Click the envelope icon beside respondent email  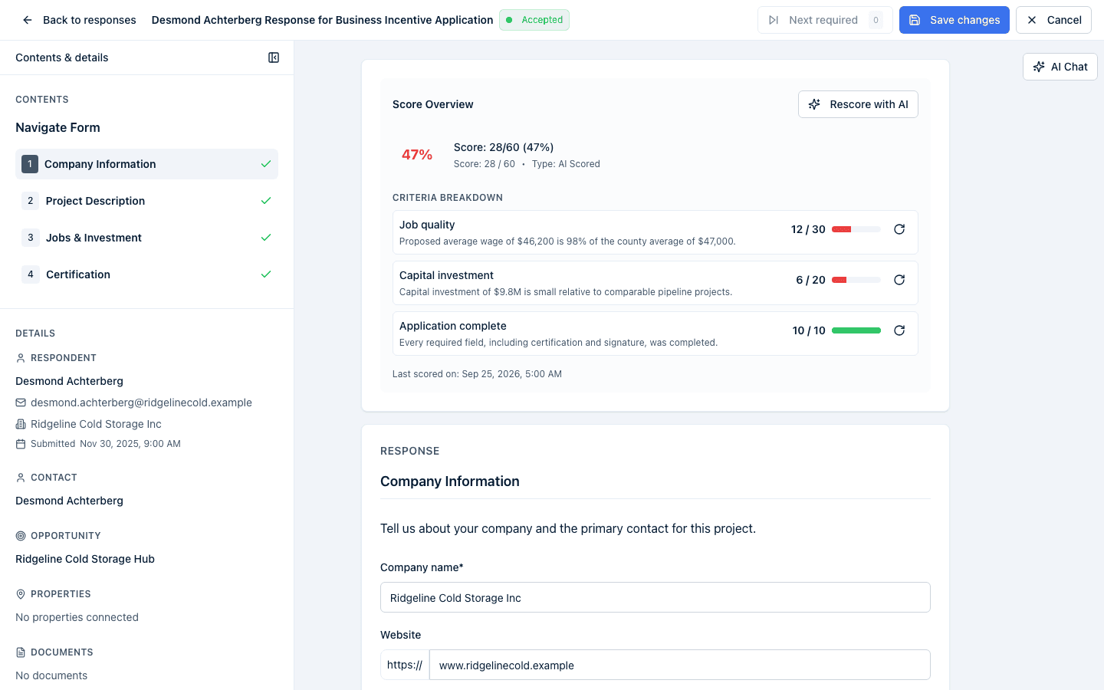point(21,402)
